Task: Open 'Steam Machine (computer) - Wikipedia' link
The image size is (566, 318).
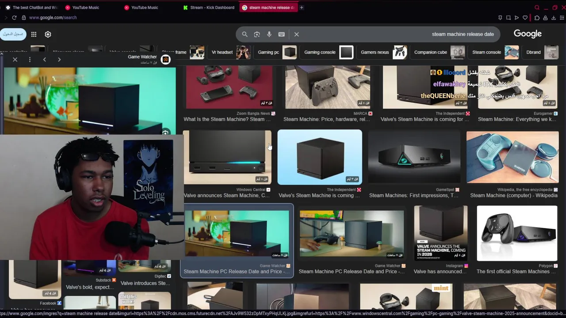Action: coord(514,195)
